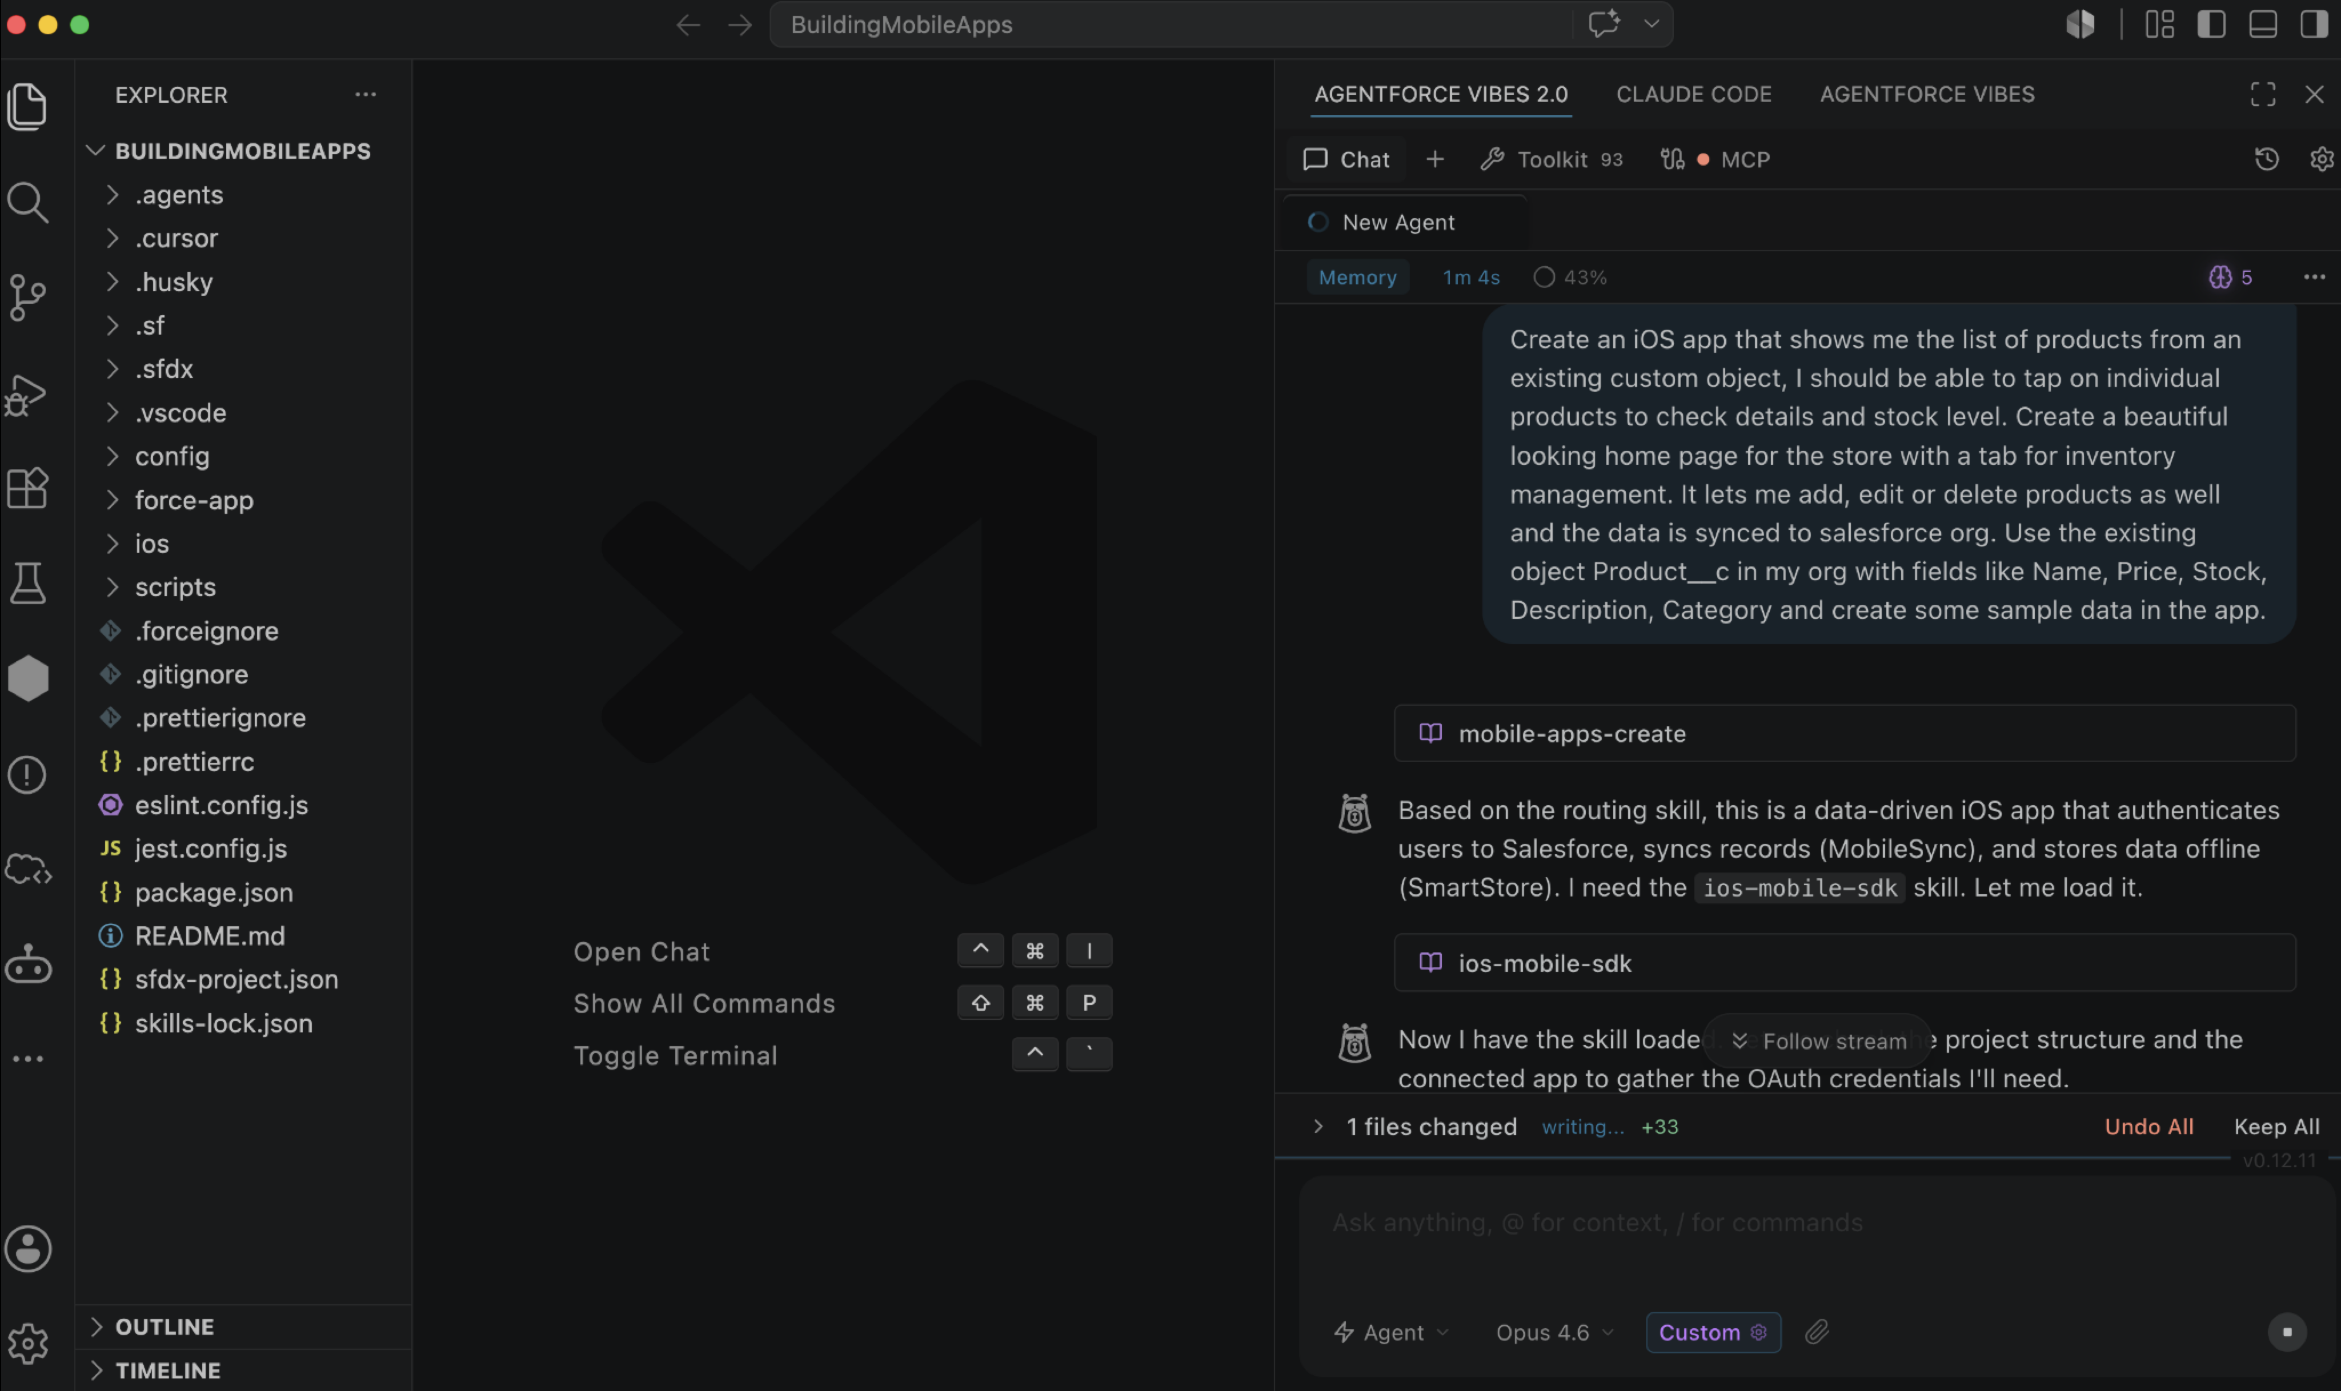Open the Accounts menu in activity bar
The height and width of the screenshot is (1391, 2341).
(x=27, y=1248)
